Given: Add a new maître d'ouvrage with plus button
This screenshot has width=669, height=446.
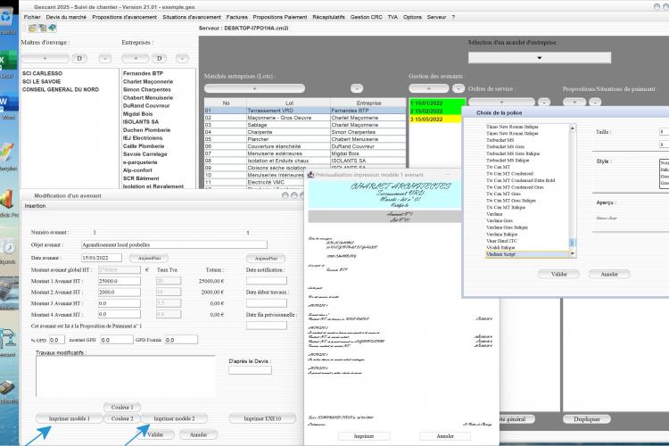Looking at the screenshot, I should [45, 59].
